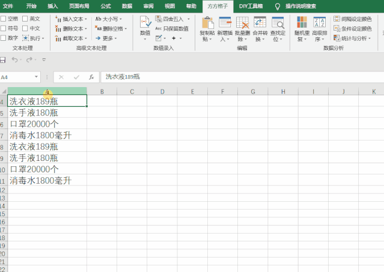Click the 四舍五入 rounding icon

tap(159, 19)
